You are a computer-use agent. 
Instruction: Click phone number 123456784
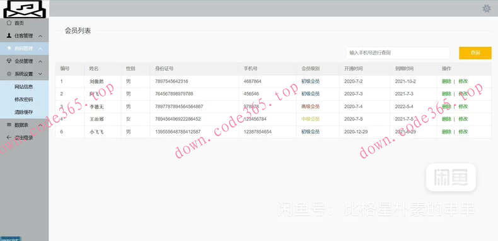tap(255, 119)
